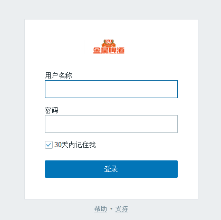
Task: Click the 用户名称 field label
Action: click(x=59, y=75)
